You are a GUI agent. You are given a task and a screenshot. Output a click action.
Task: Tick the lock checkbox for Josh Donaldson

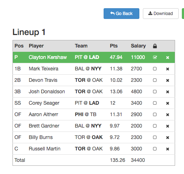(x=155, y=91)
